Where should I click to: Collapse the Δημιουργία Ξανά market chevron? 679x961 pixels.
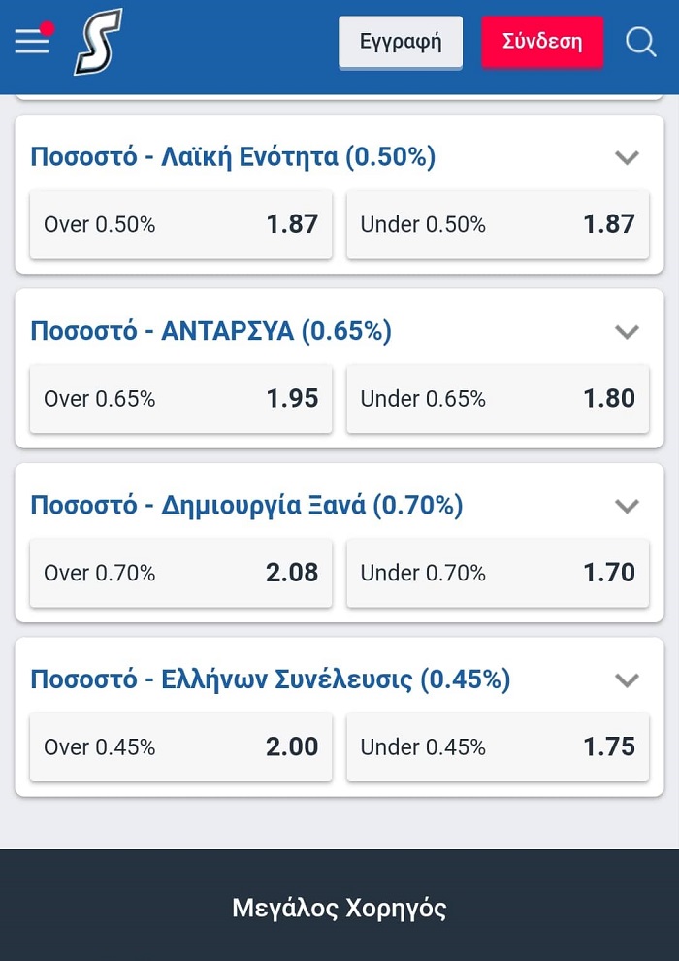(x=627, y=506)
